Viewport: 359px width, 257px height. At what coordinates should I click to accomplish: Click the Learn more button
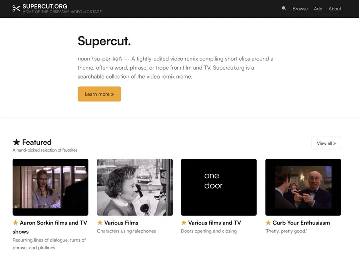coord(99,94)
